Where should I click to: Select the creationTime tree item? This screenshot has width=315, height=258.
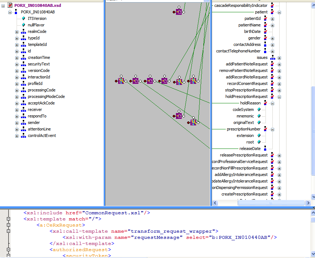39,57
